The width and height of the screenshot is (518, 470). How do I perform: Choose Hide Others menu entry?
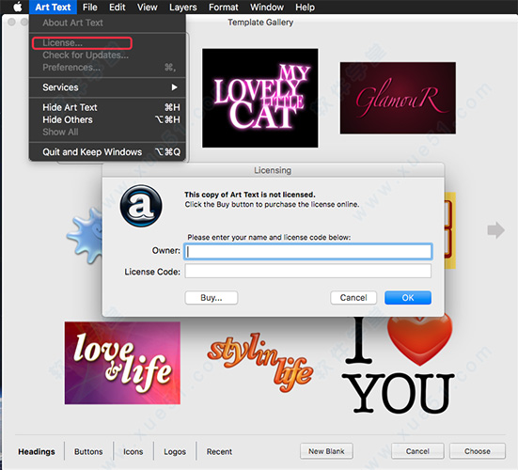tap(107, 119)
